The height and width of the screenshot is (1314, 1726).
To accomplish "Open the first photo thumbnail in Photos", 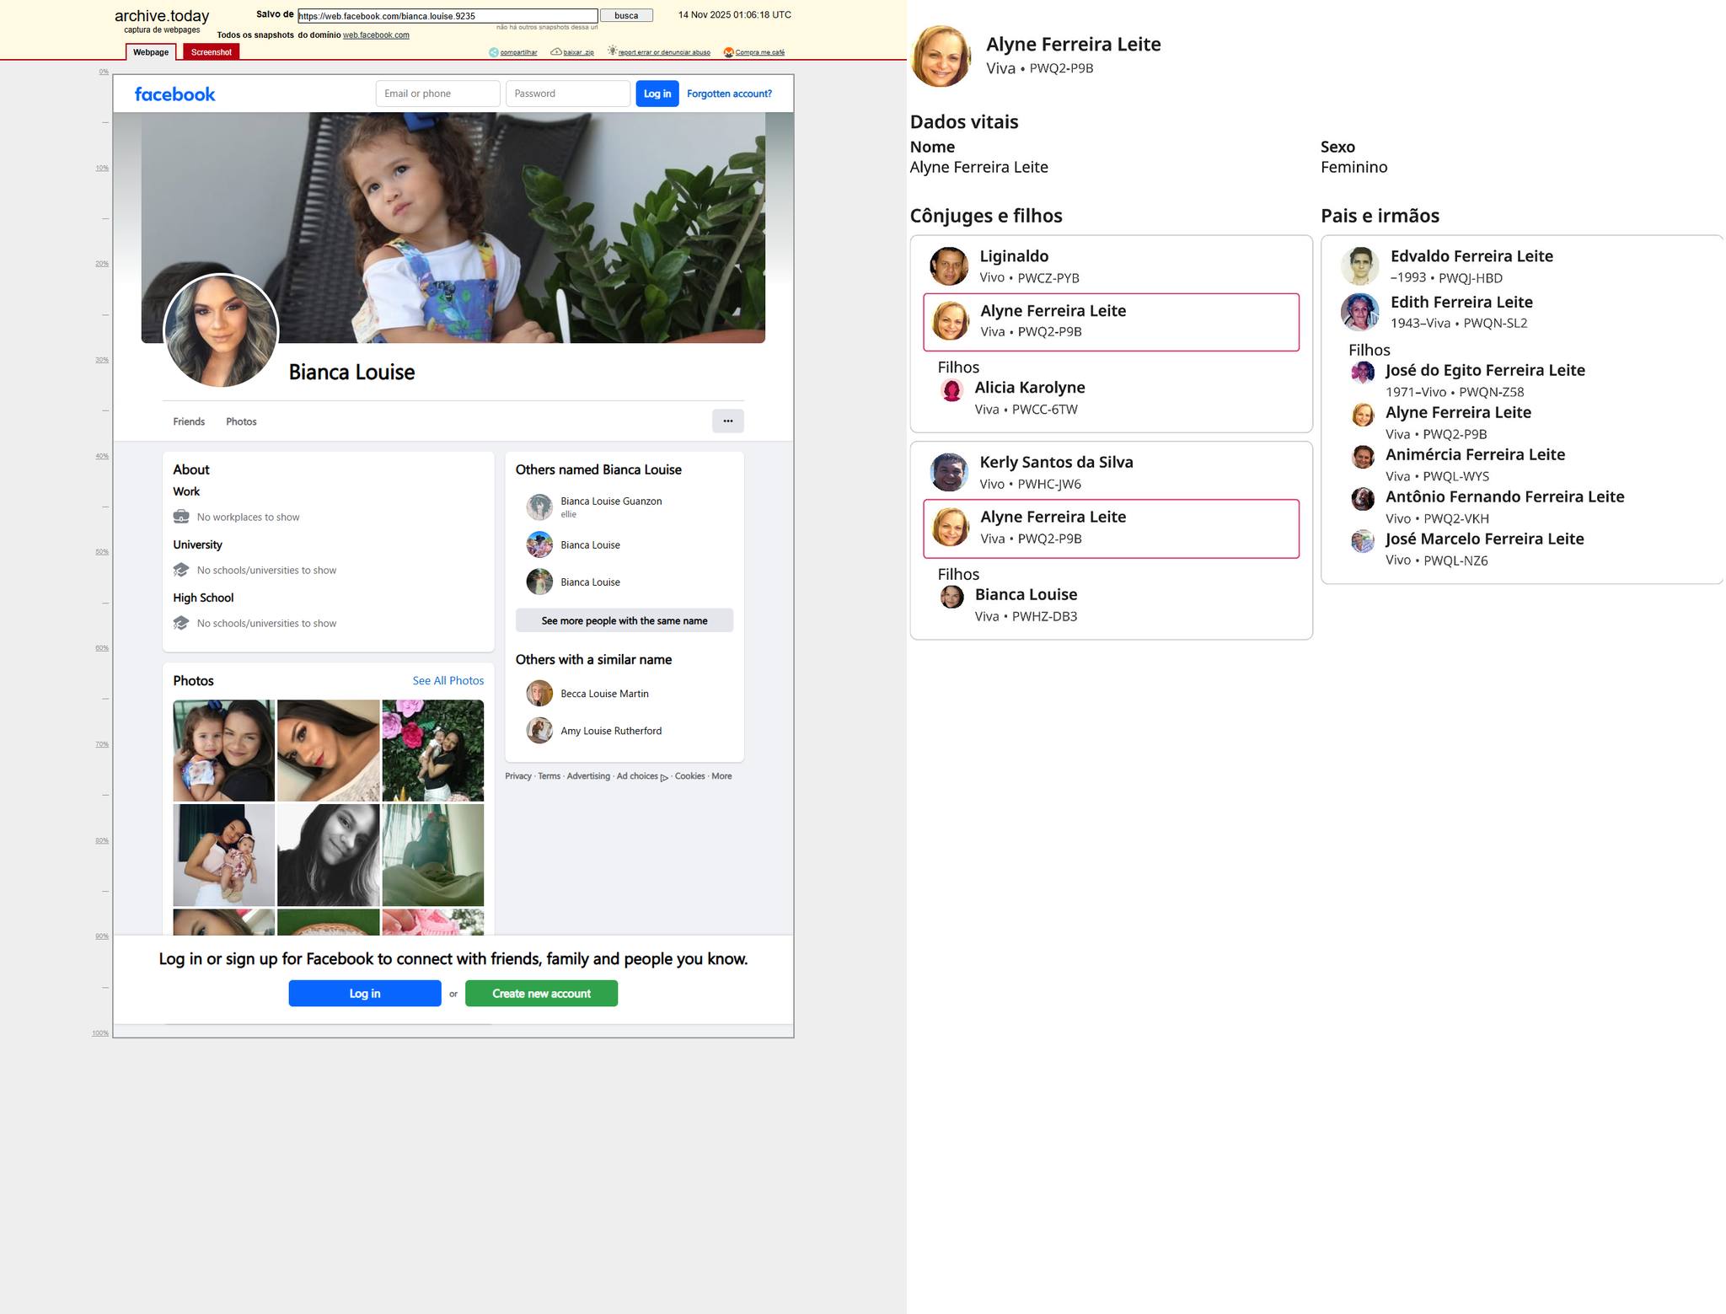I will 223,750.
